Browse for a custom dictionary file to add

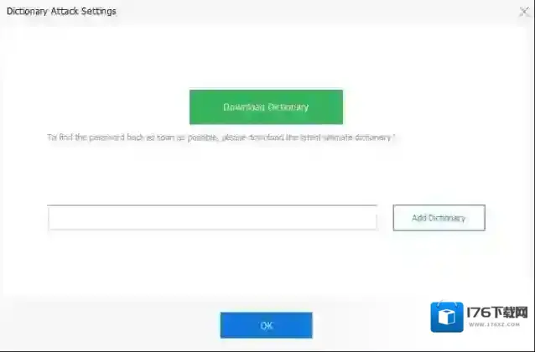coord(439,218)
